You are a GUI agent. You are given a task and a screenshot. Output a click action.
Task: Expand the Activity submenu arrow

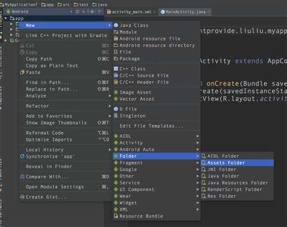(198, 143)
